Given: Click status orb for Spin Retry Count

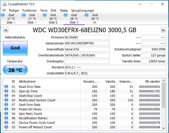Looking at the screenshot, I should 6,114.
